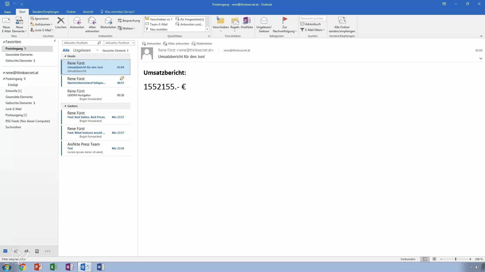Click the Besprechung reply button
The height and width of the screenshot is (272, 485).
coord(129,21)
